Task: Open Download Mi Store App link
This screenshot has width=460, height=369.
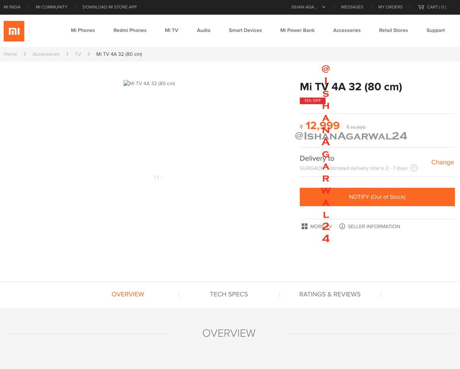Action: tap(110, 7)
